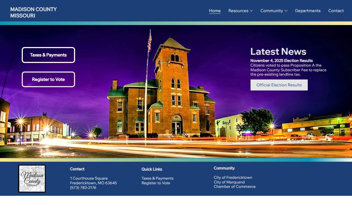352x220 pixels.
Task: Click the Proposition A news paragraph
Action: pos(288,70)
